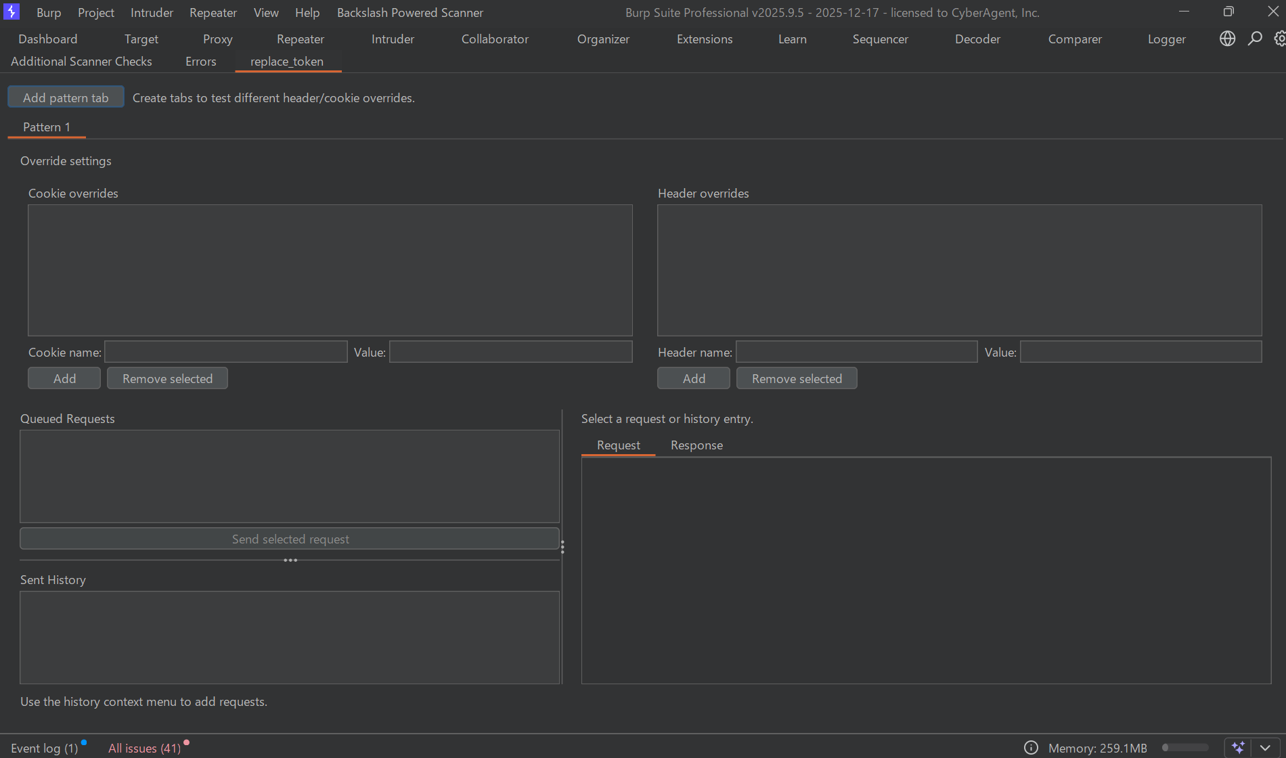Click the request viewer text pane
Image resolution: width=1286 pixels, height=758 pixels.
926,571
